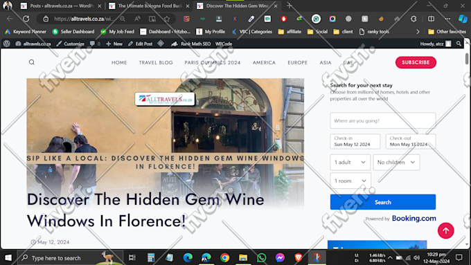Open Google Chrome from the taskbar
Screen dimensions: 471x265
coord(224,257)
